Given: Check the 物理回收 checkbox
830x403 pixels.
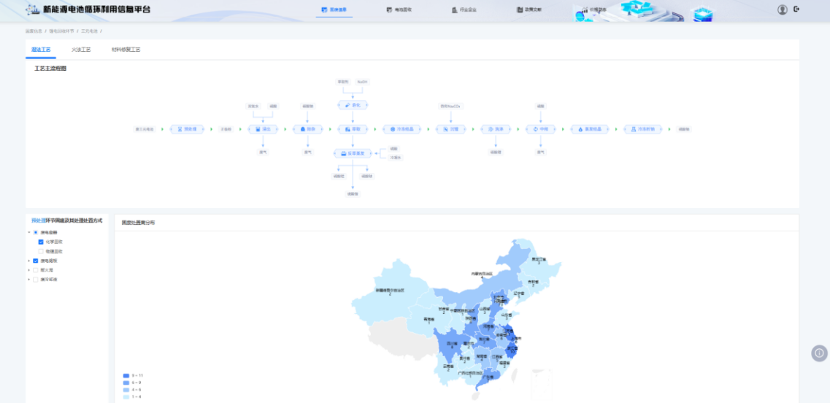Looking at the screenshot, I should coord(41,251).
